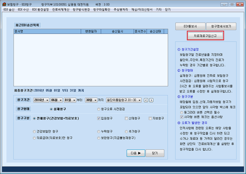The width and height of the screenshot is (246, 174).
Task: Click the previous period arrow button
Action: click(146, 100)
